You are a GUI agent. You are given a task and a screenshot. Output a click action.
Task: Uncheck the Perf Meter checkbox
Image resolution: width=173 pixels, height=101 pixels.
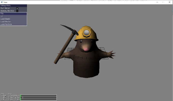(17, 8)
